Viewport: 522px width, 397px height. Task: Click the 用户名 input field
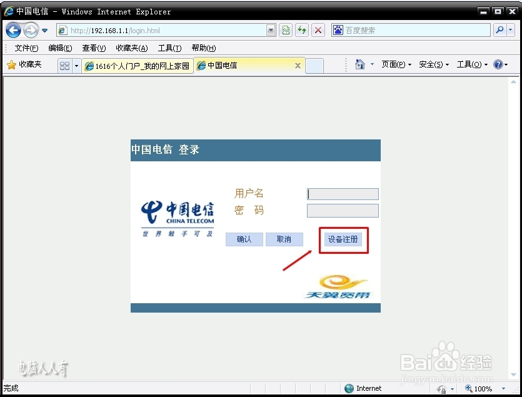[x=343, y=194]
